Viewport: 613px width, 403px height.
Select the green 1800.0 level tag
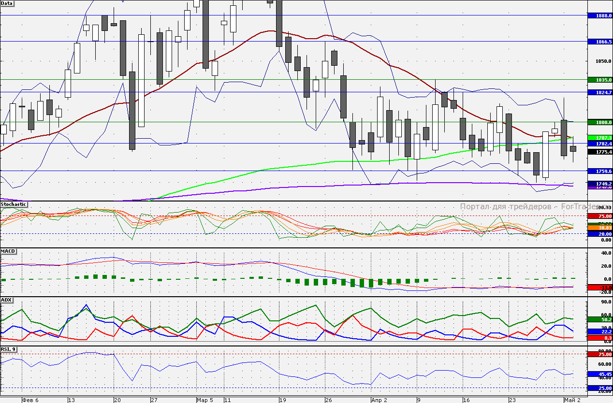point(600,122)
